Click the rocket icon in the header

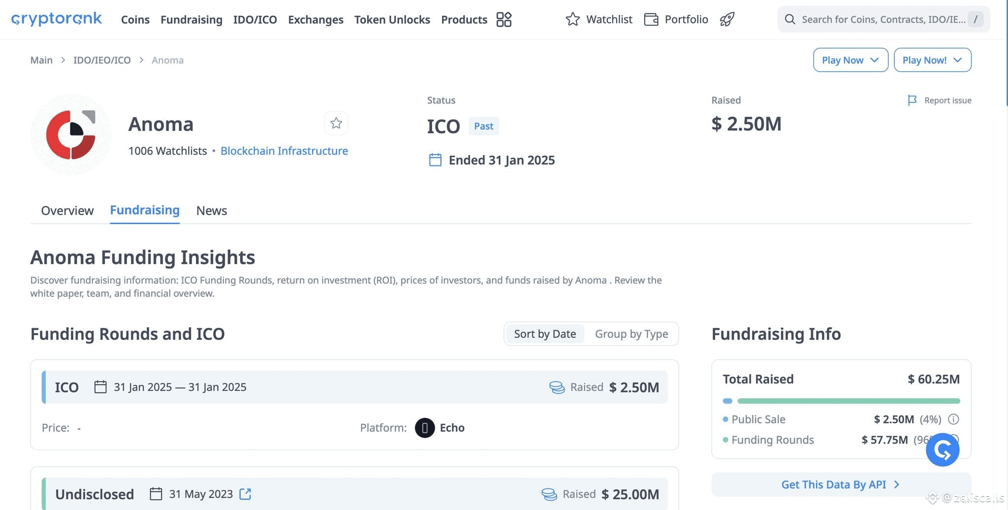727,19
